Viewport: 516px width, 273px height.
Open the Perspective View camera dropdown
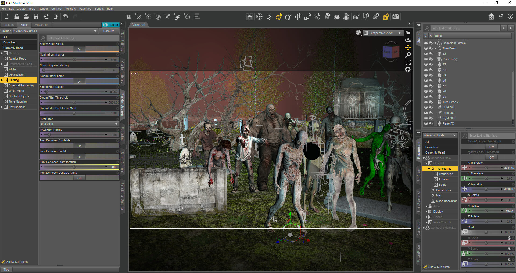click(383, 33)
